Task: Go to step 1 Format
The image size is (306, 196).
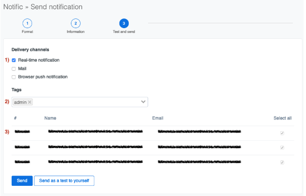Action: point(27,23)
